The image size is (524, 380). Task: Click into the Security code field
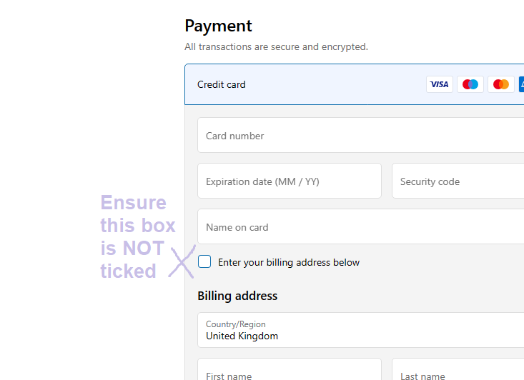[x=458, y=181]
